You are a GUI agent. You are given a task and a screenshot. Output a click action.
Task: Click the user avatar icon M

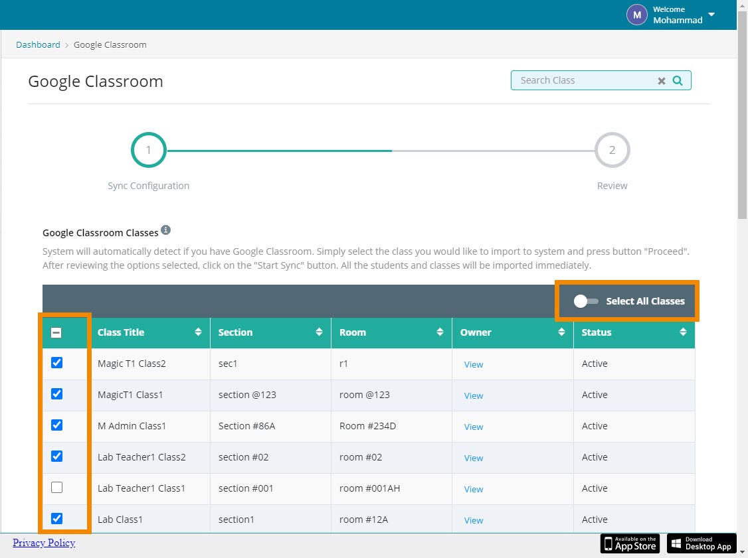tap(636, 15)
